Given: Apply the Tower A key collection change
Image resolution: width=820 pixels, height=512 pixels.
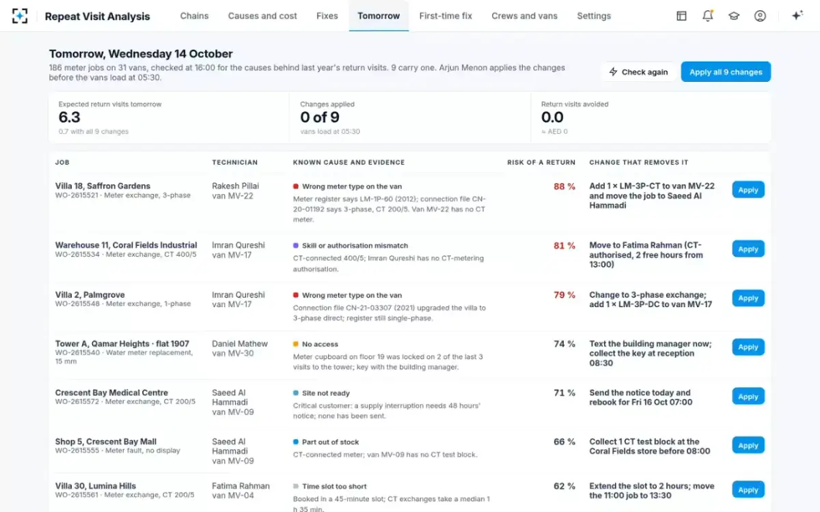Looking at the screenshot, I should point(748,347).
